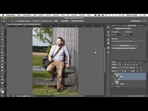The width and height of the screenshot is (148, 111).
Task: Select the Crop tool
Action: (2, 40)
